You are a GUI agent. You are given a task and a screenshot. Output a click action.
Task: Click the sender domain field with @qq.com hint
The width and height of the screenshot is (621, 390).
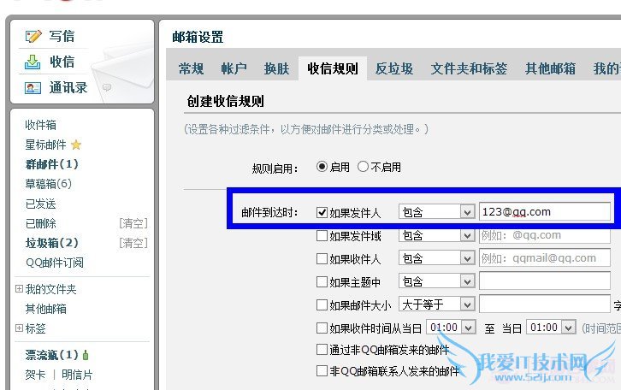(545, 235)
